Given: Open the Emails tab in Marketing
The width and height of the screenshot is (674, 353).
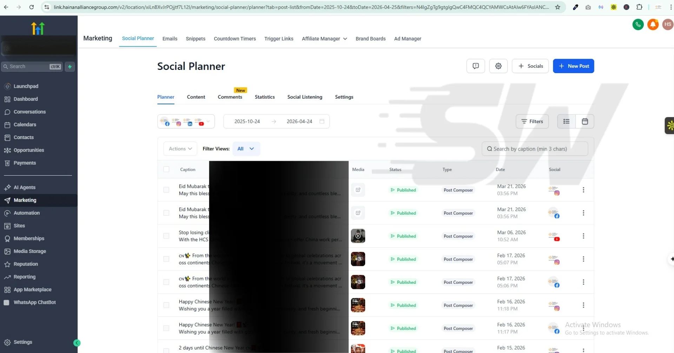Looking at the screenshot, I should (x=170, y=39).
